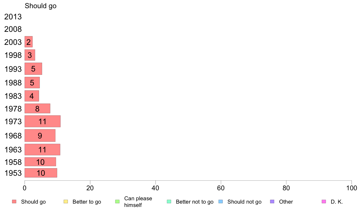Viewport: 360px width, 223px height.
Task: Select the 1953 bar showing 10
Action: click(41, 173)
